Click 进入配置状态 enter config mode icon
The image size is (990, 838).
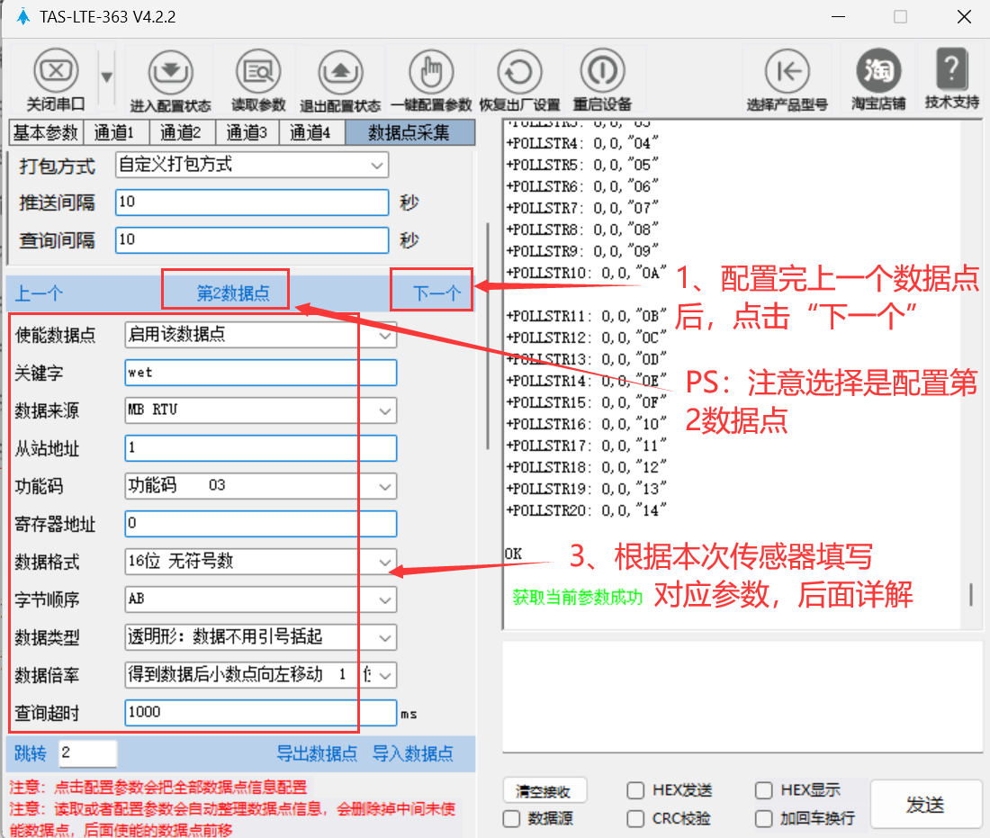(x=170, y=71)
